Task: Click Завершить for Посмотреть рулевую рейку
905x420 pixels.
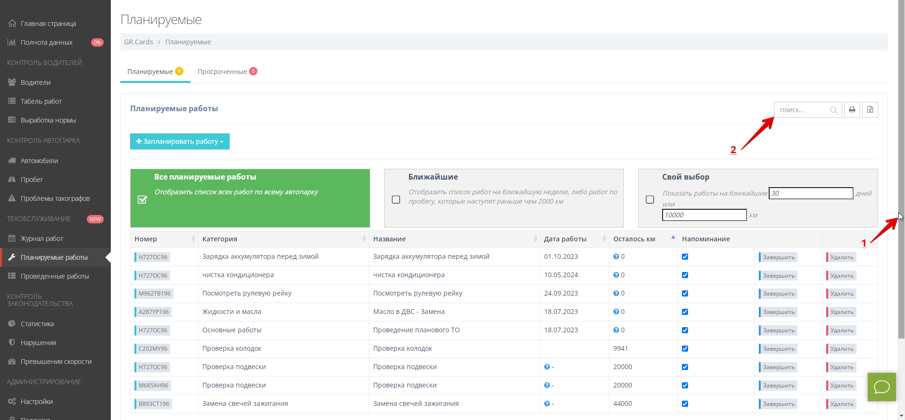Action: [778, 294]
